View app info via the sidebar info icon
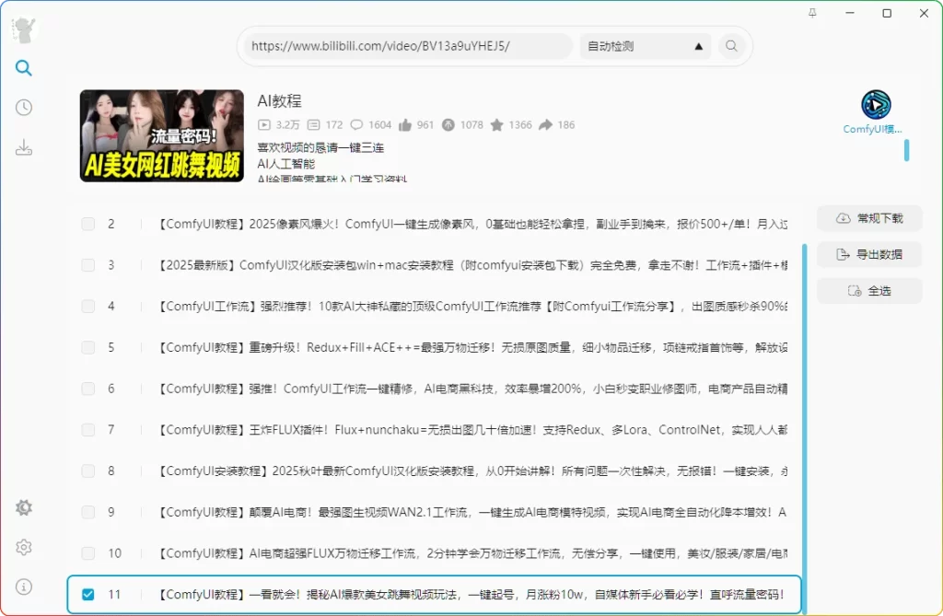Viewport: 943px width, 616px height. point(23,586)
